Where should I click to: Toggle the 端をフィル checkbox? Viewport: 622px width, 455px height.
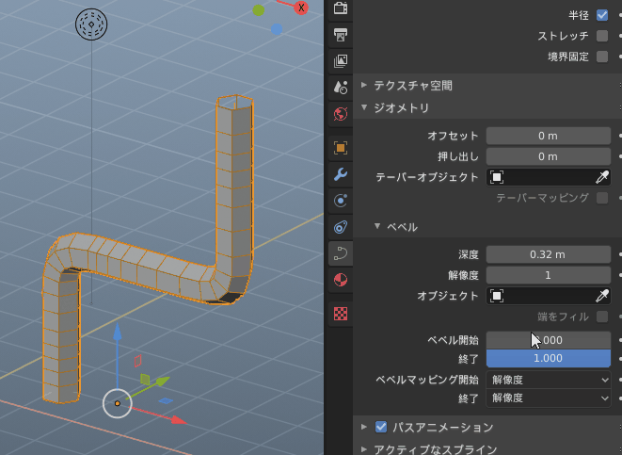tap(602, 317)
